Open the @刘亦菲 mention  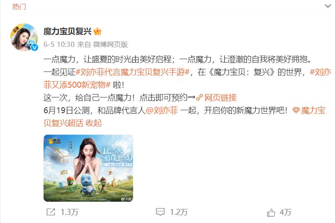pos(162,110)
